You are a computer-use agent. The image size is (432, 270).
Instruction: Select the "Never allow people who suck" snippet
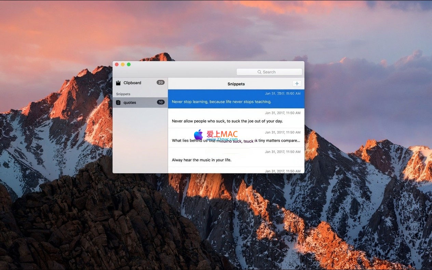[x=236, y=118]
